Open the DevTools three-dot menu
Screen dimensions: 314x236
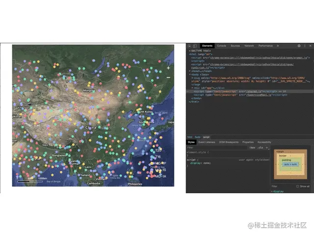pos(305,46)
